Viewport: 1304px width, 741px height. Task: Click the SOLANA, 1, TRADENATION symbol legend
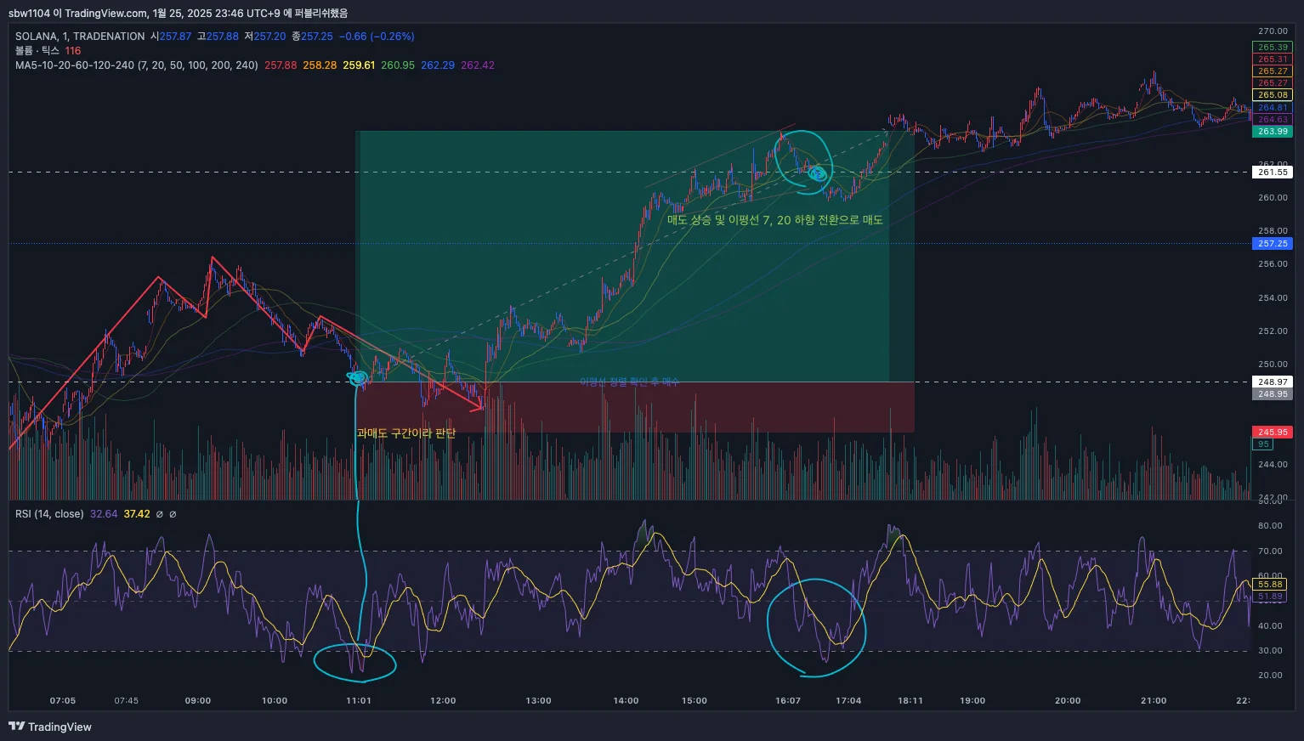(x=80, y=37)
